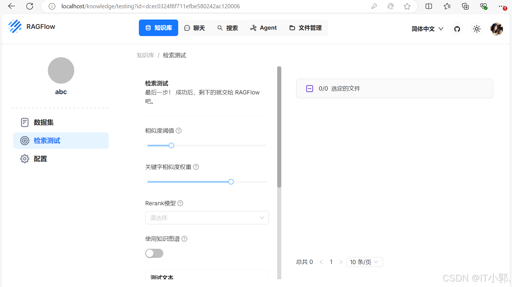Click the light theme sun icon
512x287 pixels.
pos(477,29)
